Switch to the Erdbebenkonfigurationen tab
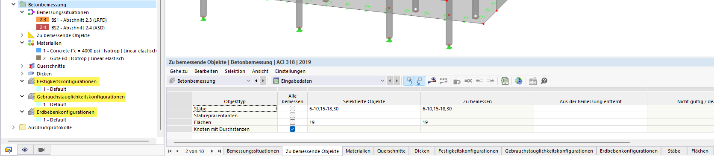This screenshot has width=714, height=156. (629, 151)
